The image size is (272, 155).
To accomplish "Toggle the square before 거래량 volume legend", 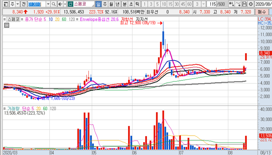I will [x=5, y=108].
